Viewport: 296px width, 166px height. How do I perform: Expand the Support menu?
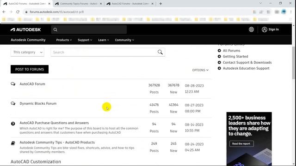(x=85, y=40)
